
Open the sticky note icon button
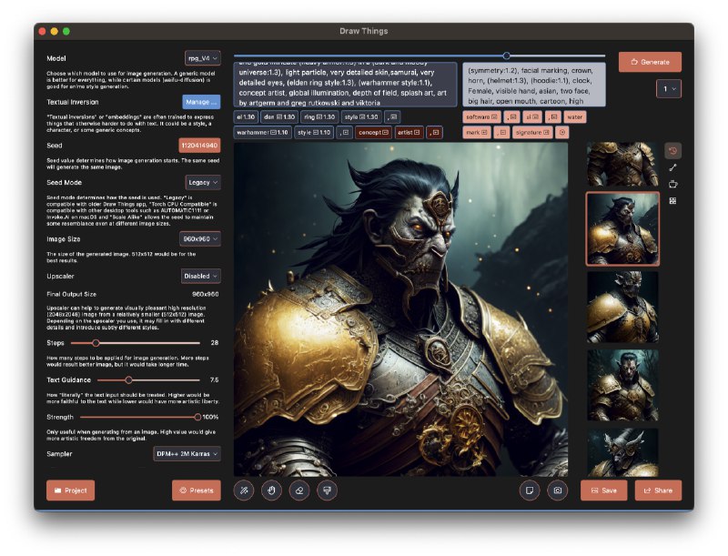(x=530, y=490)
